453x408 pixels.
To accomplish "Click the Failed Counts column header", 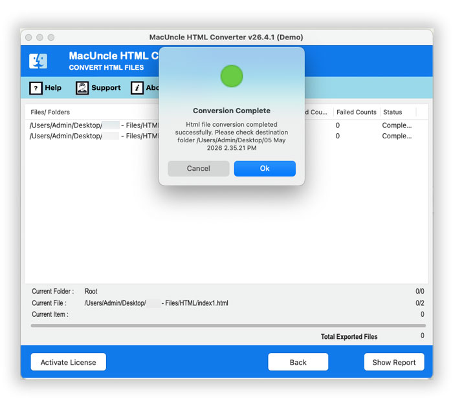I will click(x=356, y=112).
